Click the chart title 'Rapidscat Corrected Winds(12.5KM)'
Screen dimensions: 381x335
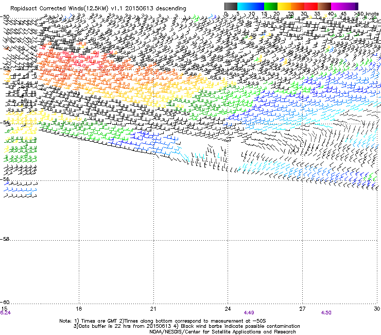[59, 8]
